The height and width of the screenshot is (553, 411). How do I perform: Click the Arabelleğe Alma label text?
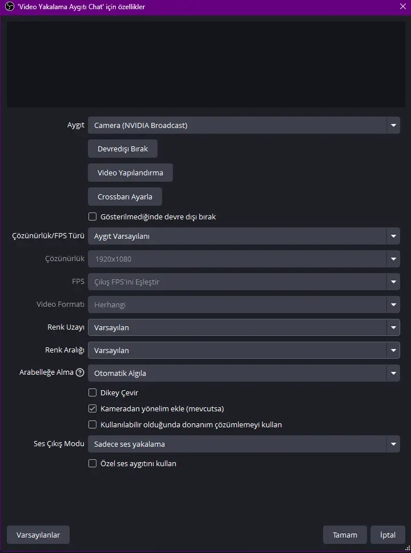pyautogui.click(x=47, y=372)
